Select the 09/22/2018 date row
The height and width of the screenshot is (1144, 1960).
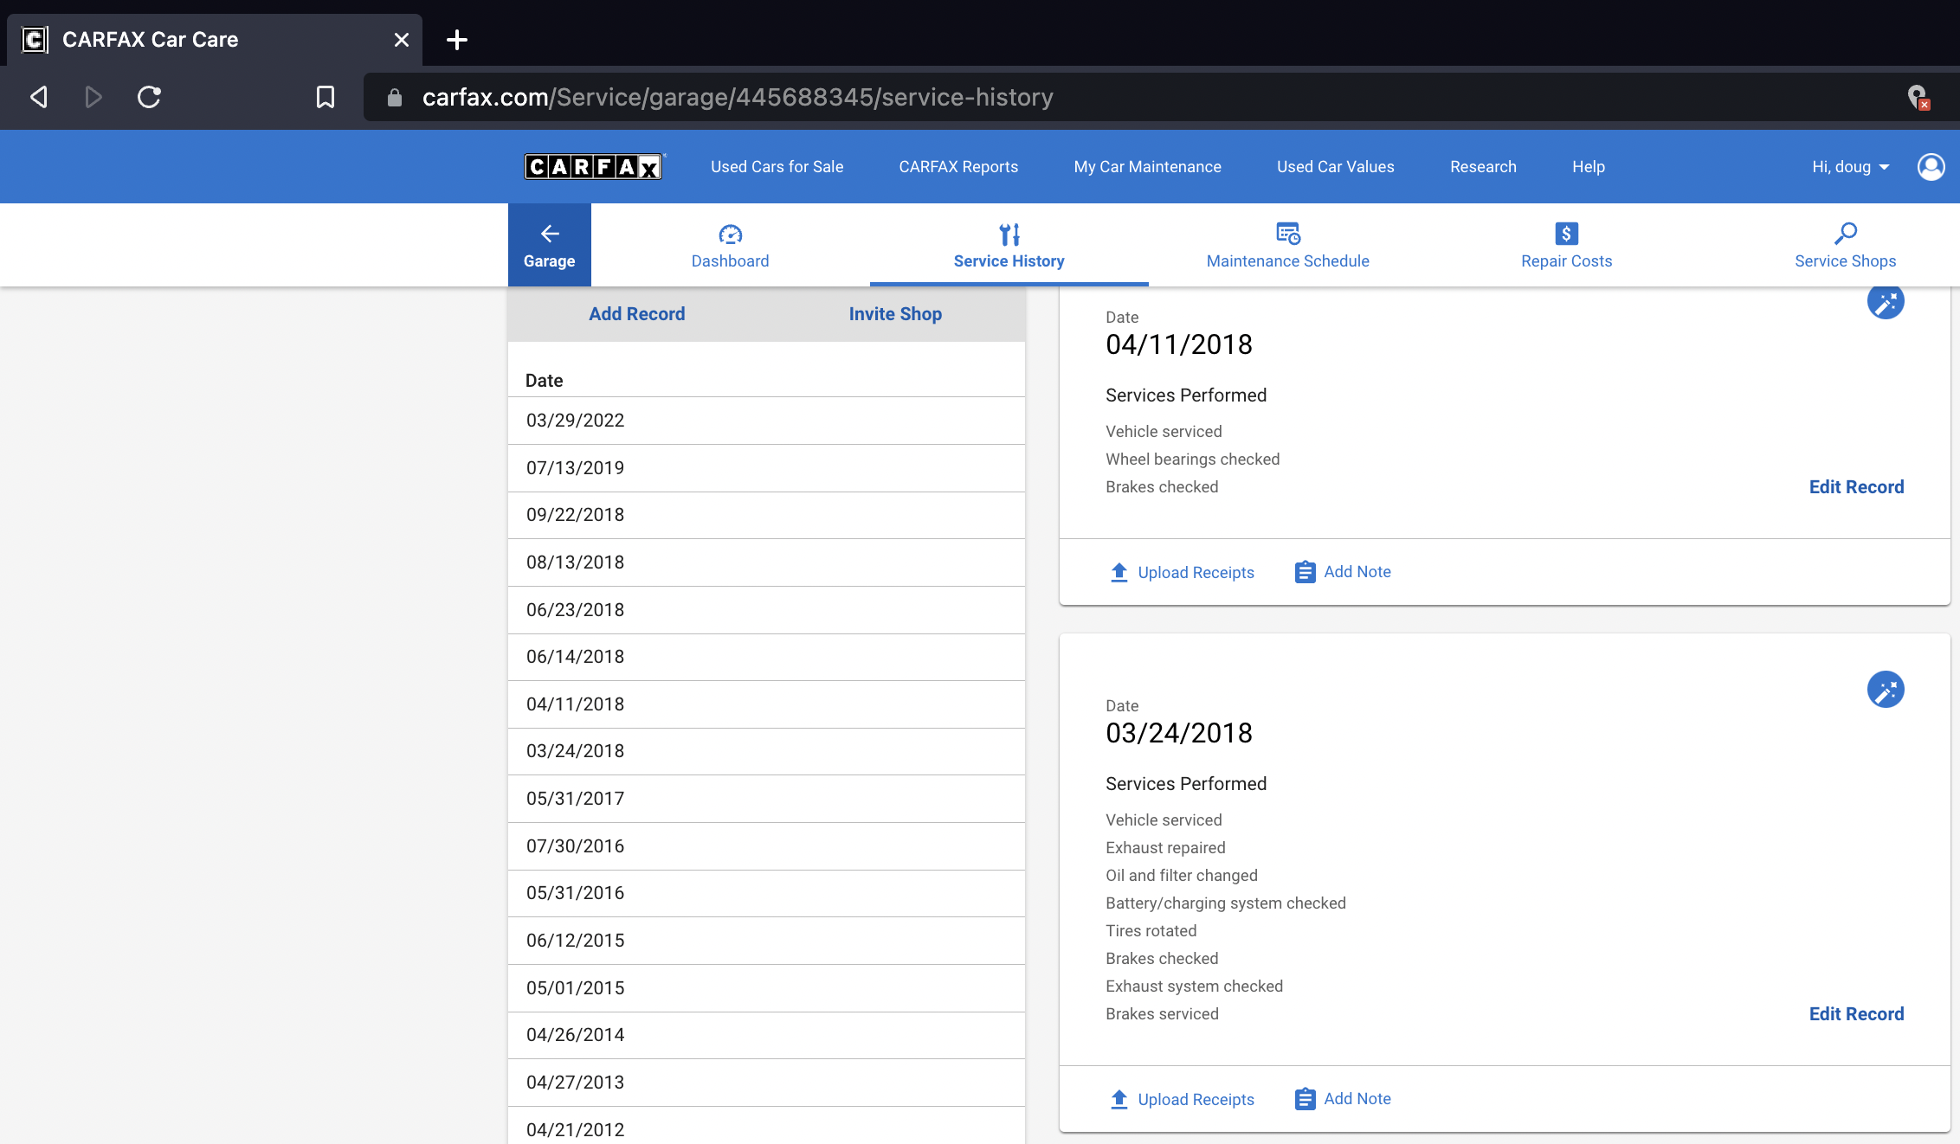766,515
